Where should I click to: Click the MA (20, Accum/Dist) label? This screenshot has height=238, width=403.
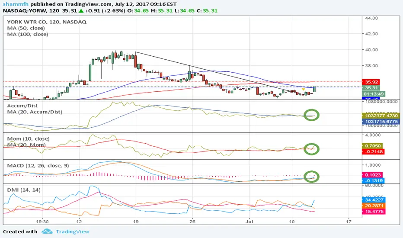(x=35, y=112)
